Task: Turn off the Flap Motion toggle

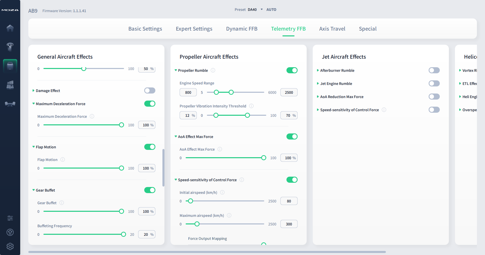Action: (x=150, y=147)
